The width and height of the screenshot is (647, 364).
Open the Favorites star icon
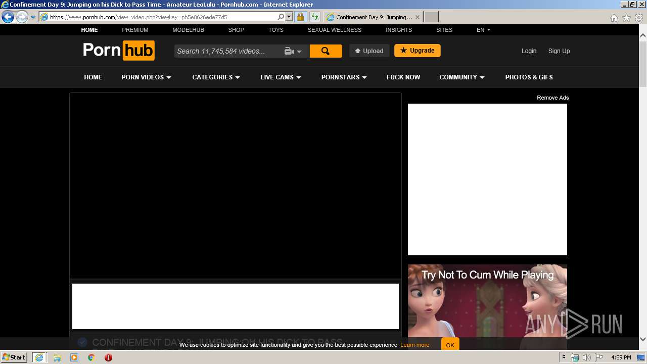(x=626, y=18)
